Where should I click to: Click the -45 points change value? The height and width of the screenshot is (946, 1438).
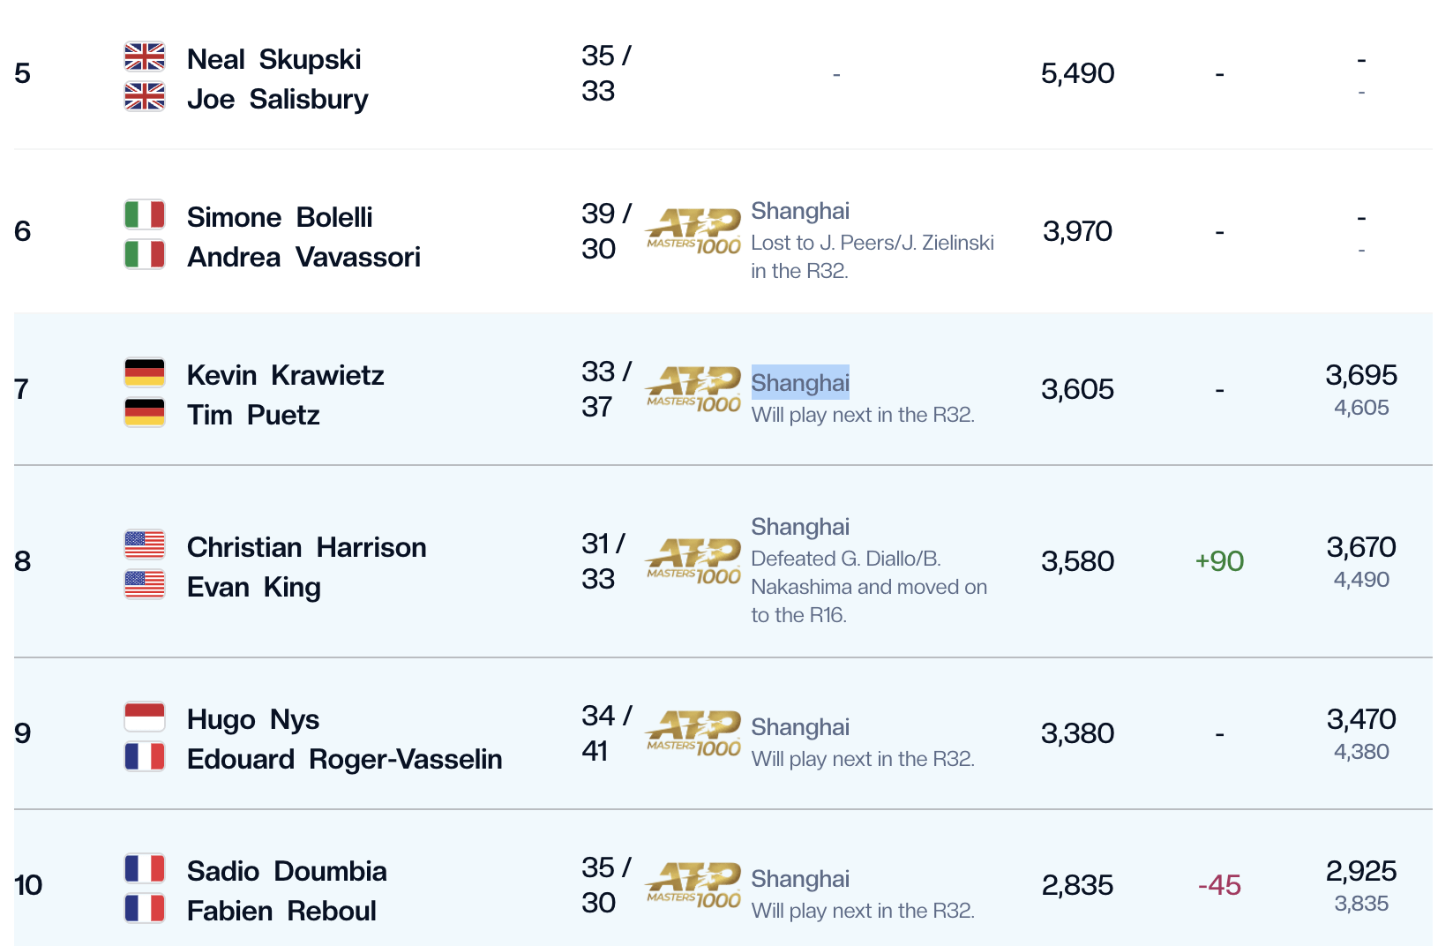(1219, 885)
